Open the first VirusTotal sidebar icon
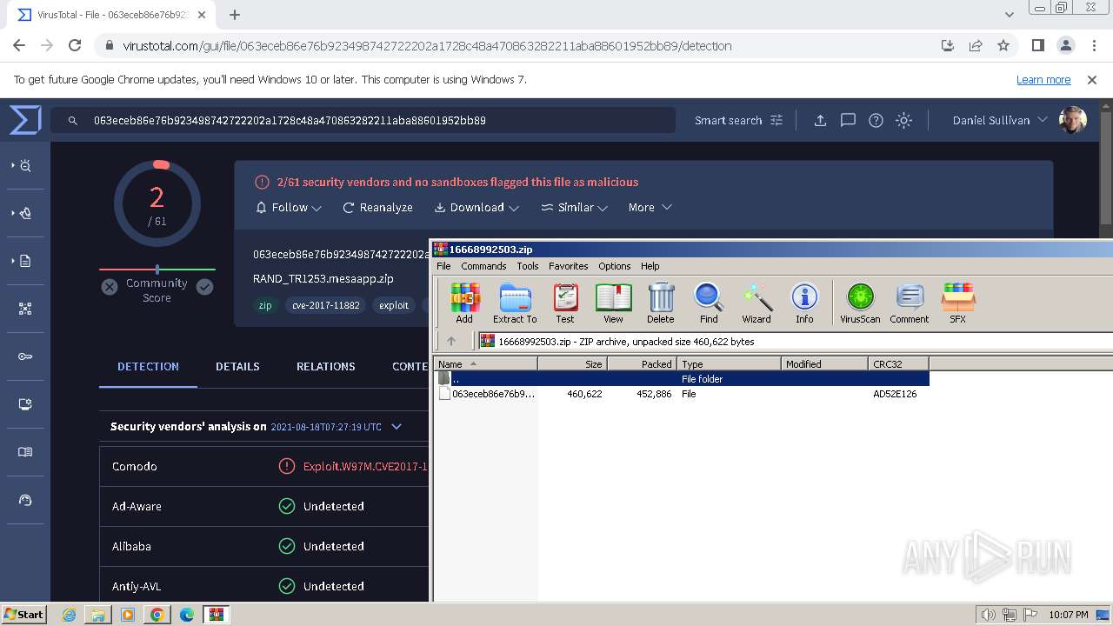1113x626 pixels. 25,165
